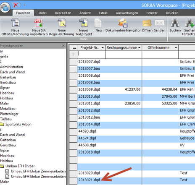
Task: Create a Neue Regie-Rechnung
Action: click(62, 27)
